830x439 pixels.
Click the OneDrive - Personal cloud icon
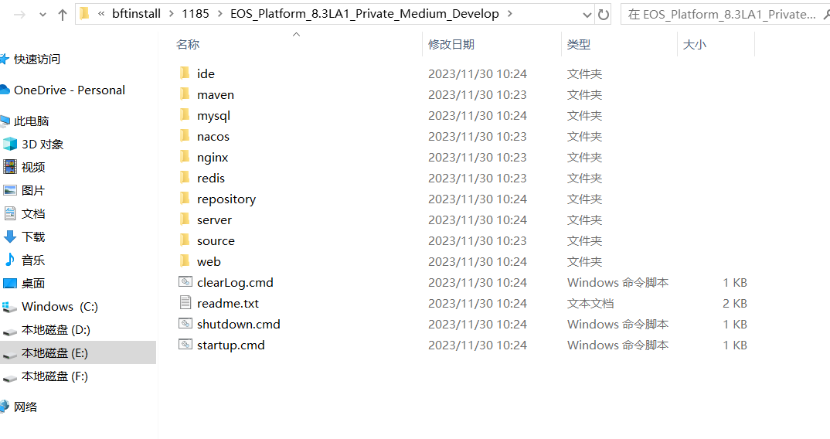[5, 90]
